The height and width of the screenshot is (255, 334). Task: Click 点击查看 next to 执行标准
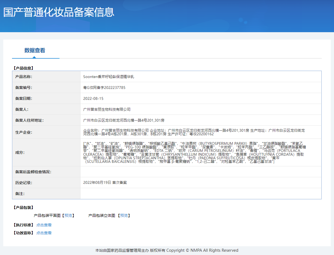click(x=44, y=225)
